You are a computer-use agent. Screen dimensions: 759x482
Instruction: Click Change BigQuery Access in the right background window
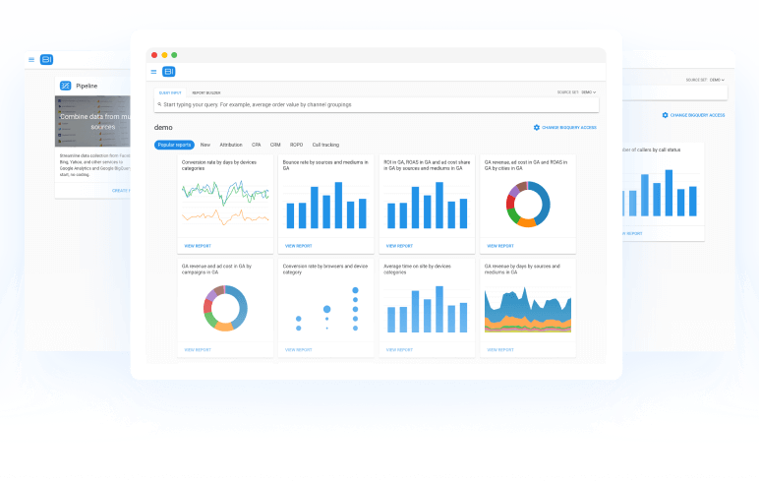(697, 115)
